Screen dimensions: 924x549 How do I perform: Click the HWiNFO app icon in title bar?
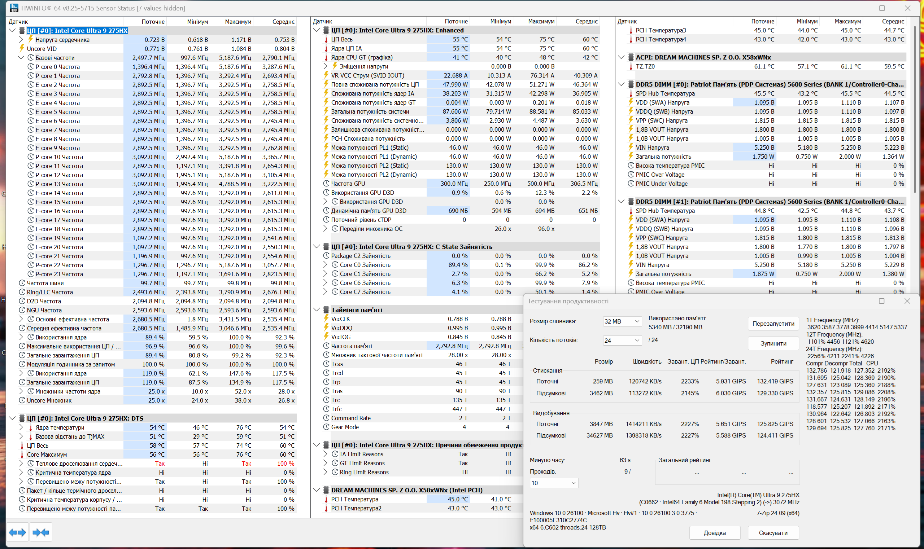(14, 8)
